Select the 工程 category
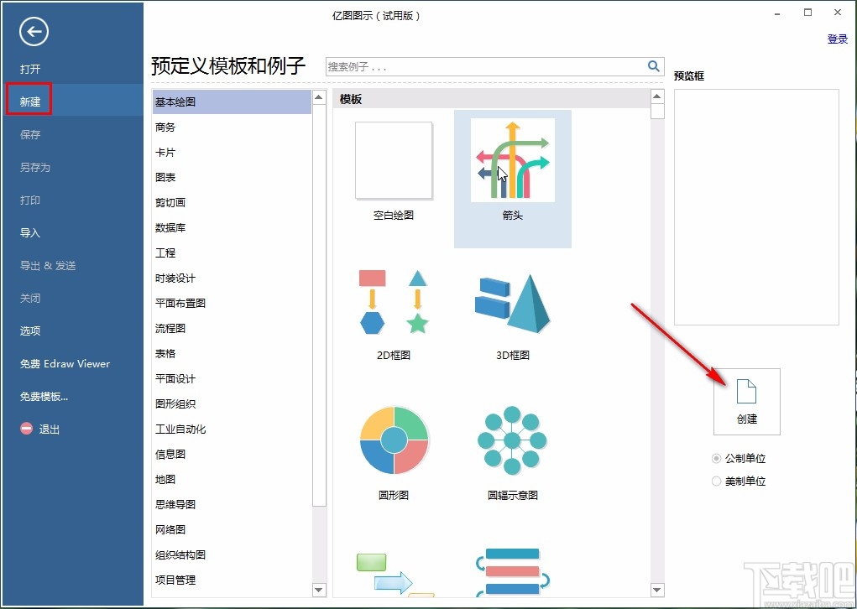Image resolution: width=857 pixels, height=609 pixels. pyautogui.click(x=232, y=252)
